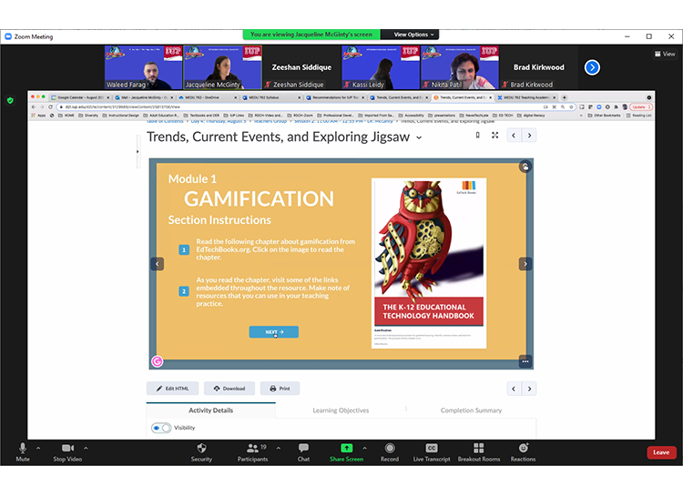The height and width of the screenshot is (496, 683).
Task: Open the Instructional Design bookmark folder
Action: click(120, 116)
